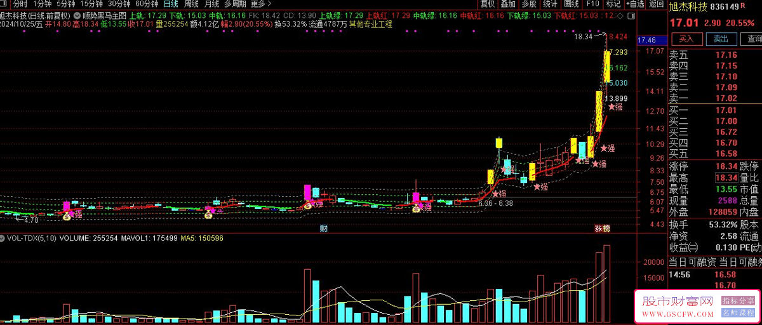The height and width of the screenshot is (325, 762).
Task: Click the 统计 statistics button
Action: (550, 4)
